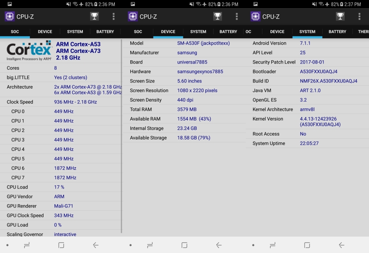Tap the Back arrow under the System screen

pyautogui.click(x=341, y=245)
